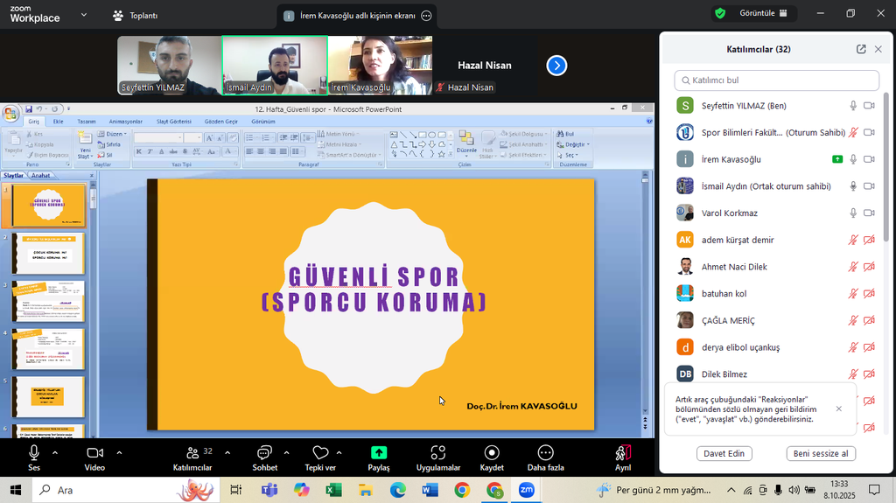The height and width of the screenshot is (503, 896).
Task: Click the Katılımcı bul search field
Action: click(776, 80)
